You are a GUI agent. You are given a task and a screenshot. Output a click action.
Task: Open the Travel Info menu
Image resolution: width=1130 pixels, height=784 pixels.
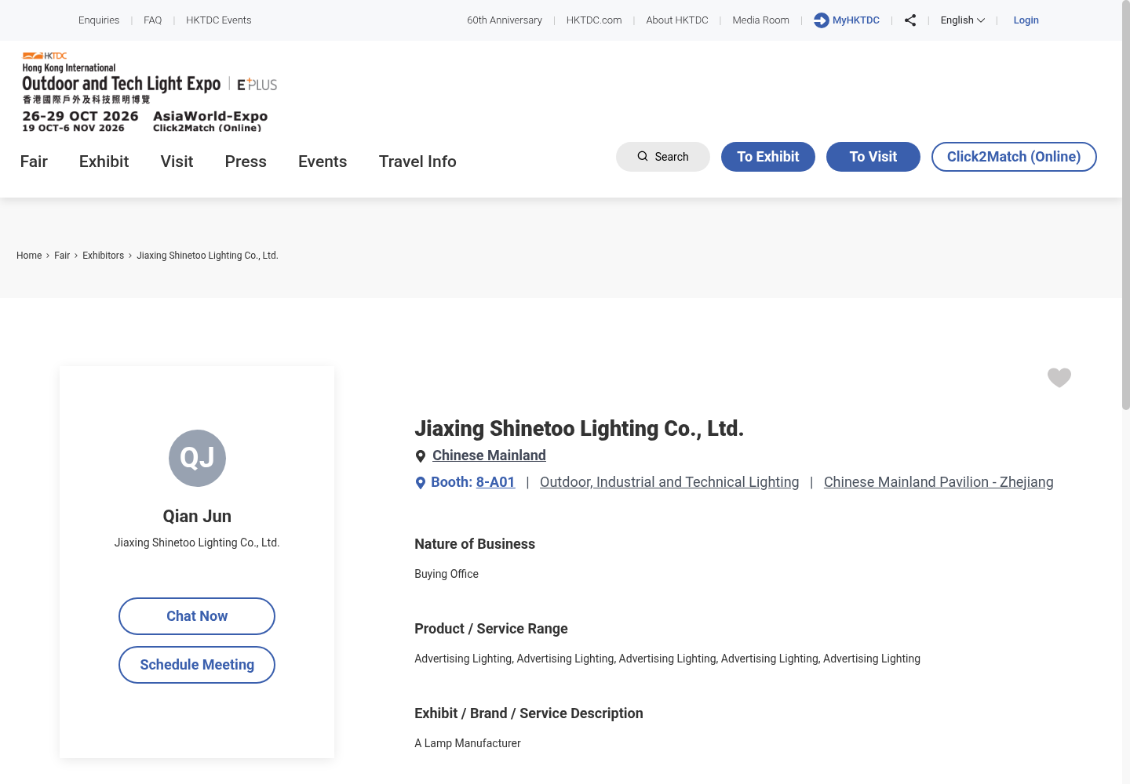[x=417, y=162]
